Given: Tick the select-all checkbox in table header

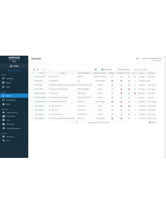Looking at the screenshot, I should pos(32,73).
